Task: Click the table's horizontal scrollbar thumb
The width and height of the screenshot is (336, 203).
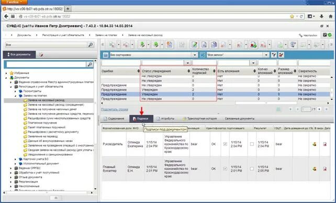Action: click(x=266, y=103)
